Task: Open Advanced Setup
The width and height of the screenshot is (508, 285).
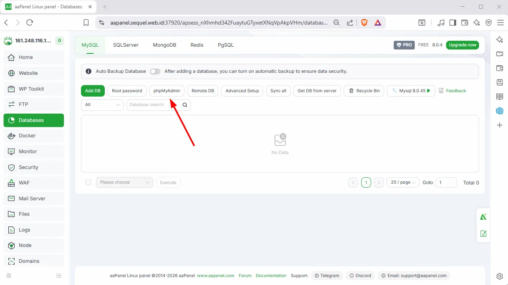Action: pos(242,91)
